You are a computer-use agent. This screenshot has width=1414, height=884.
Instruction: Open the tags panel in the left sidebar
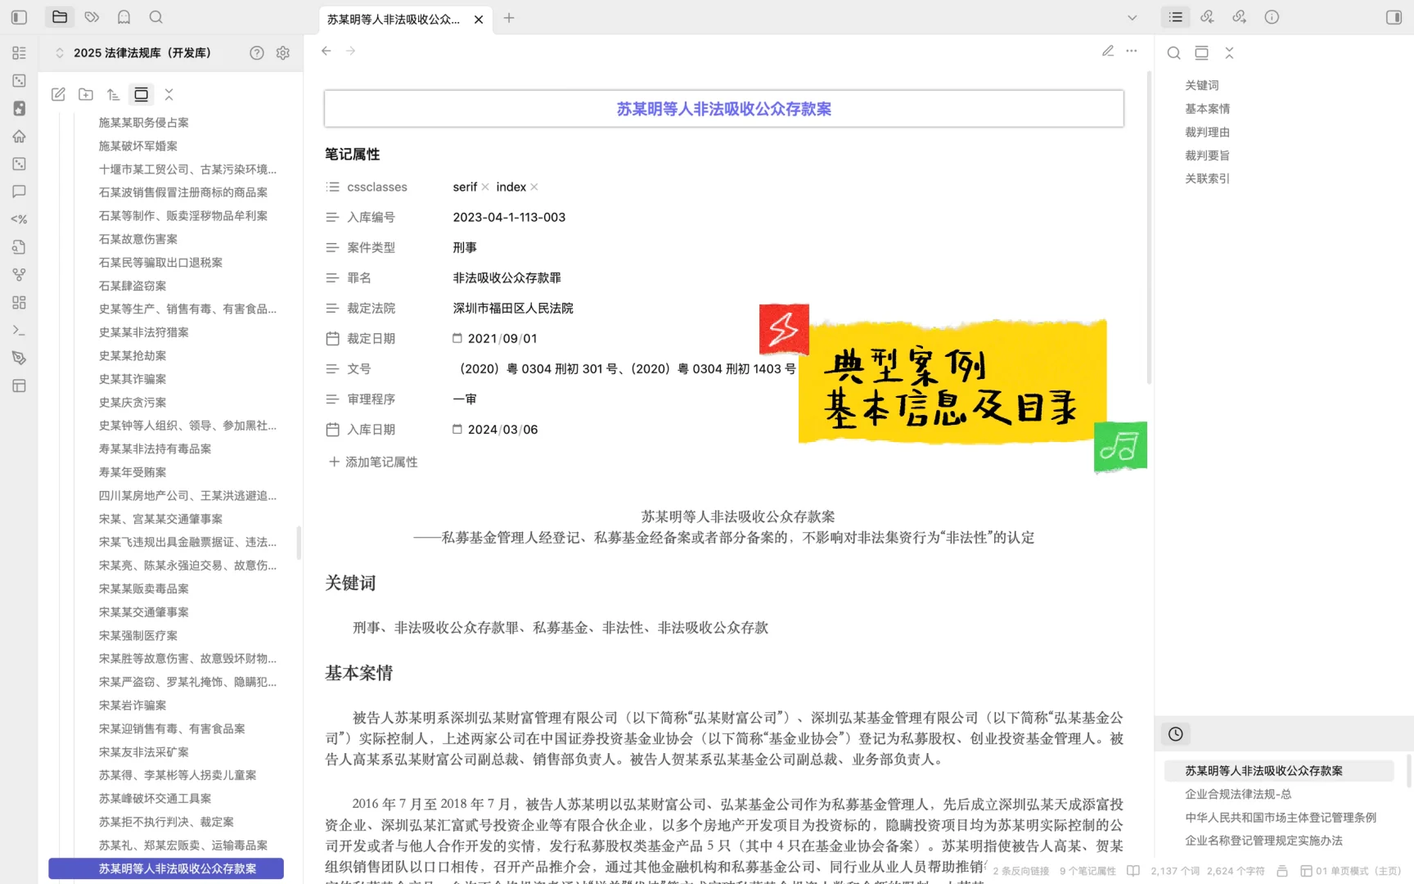(x=91, y=16)
